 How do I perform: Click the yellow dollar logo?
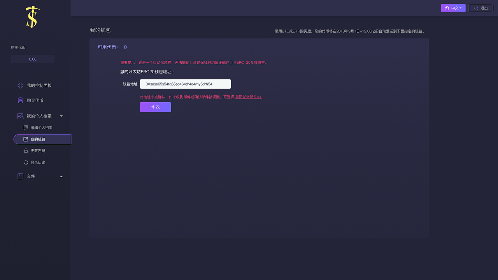tap(33, 17)
